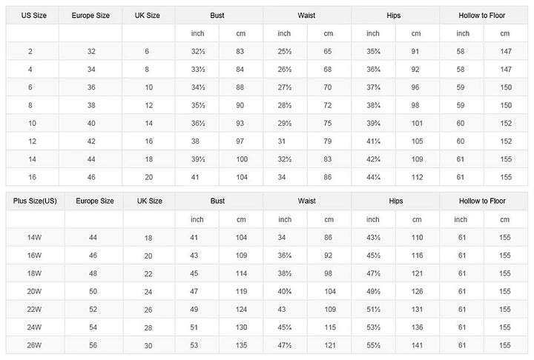
Task: Click the 18W plus size row label
Action: (x=33, y=273)
